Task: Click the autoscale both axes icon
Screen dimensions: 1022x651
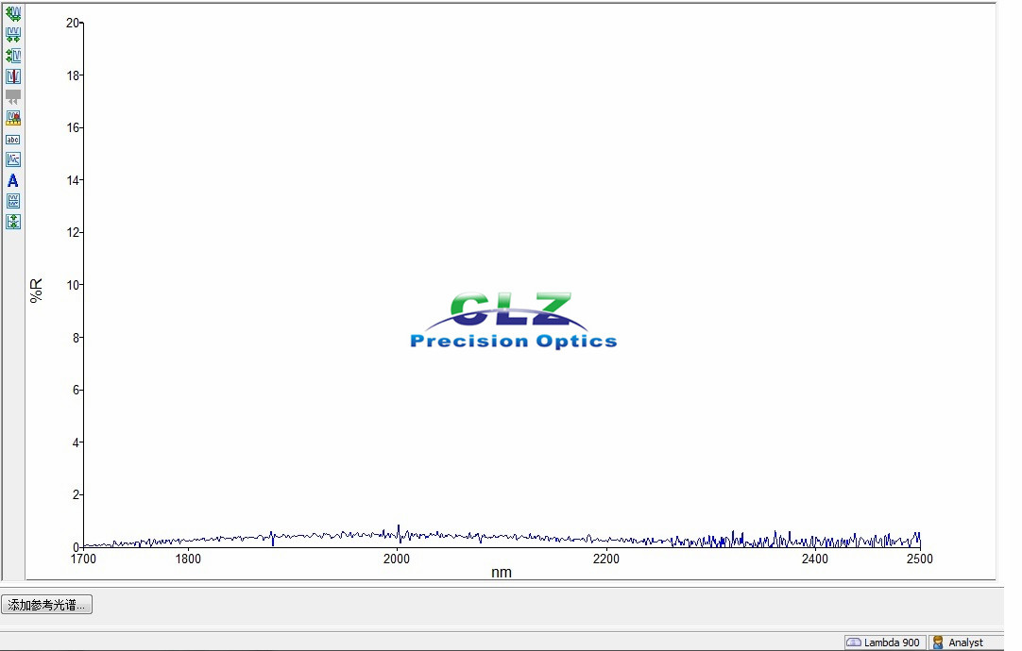Action: [13, 13]
